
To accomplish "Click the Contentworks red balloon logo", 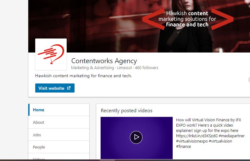I will pos(51,54).
